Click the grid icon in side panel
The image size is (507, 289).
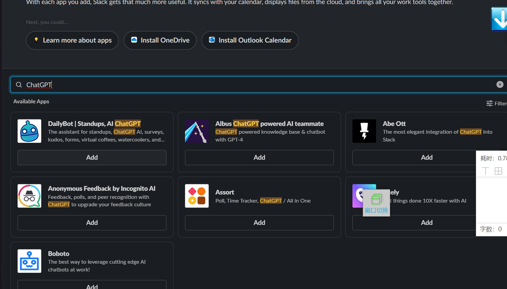pos(498,171)
